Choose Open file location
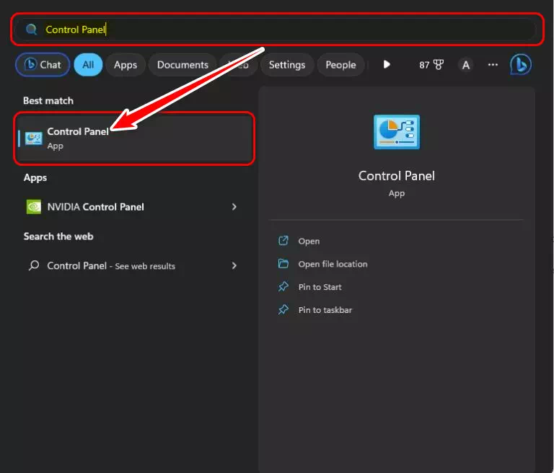Viewport: 554px width, 473px height. click(333, 264)
